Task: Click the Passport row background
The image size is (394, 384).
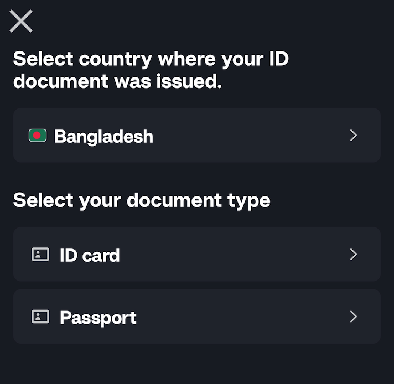Action: tap(197, 316)
